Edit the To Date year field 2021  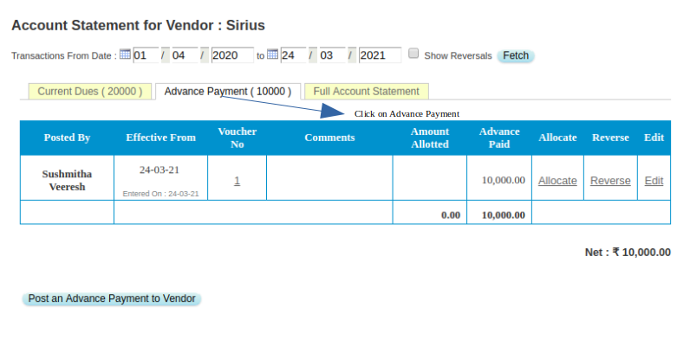tap(380, 55)
